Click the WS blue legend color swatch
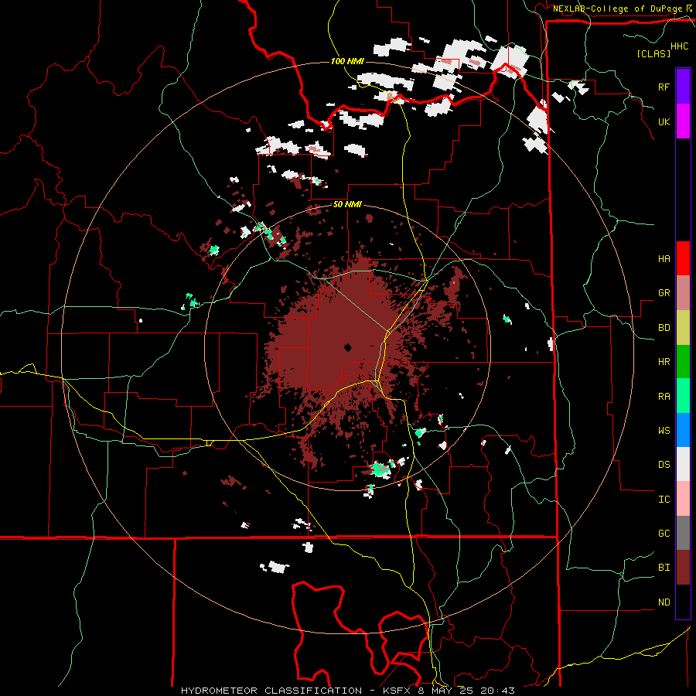 coord(683,430)
